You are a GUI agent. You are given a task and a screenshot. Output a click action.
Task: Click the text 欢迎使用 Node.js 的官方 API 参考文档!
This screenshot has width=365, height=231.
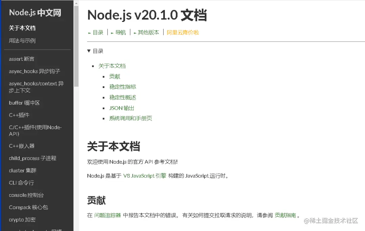coord(132,162)
